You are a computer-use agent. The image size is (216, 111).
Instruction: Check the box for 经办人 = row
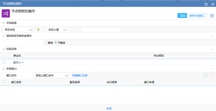[x=4, y=62]
